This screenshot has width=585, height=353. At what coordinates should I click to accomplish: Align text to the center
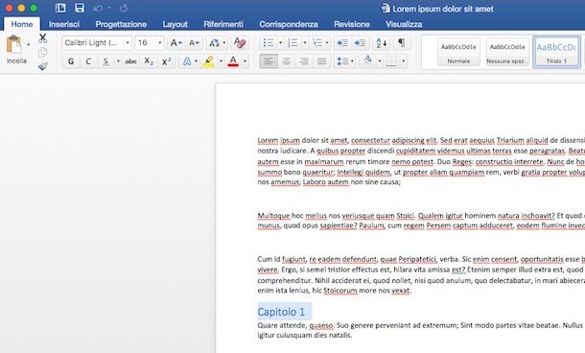(x=286, y=61)
